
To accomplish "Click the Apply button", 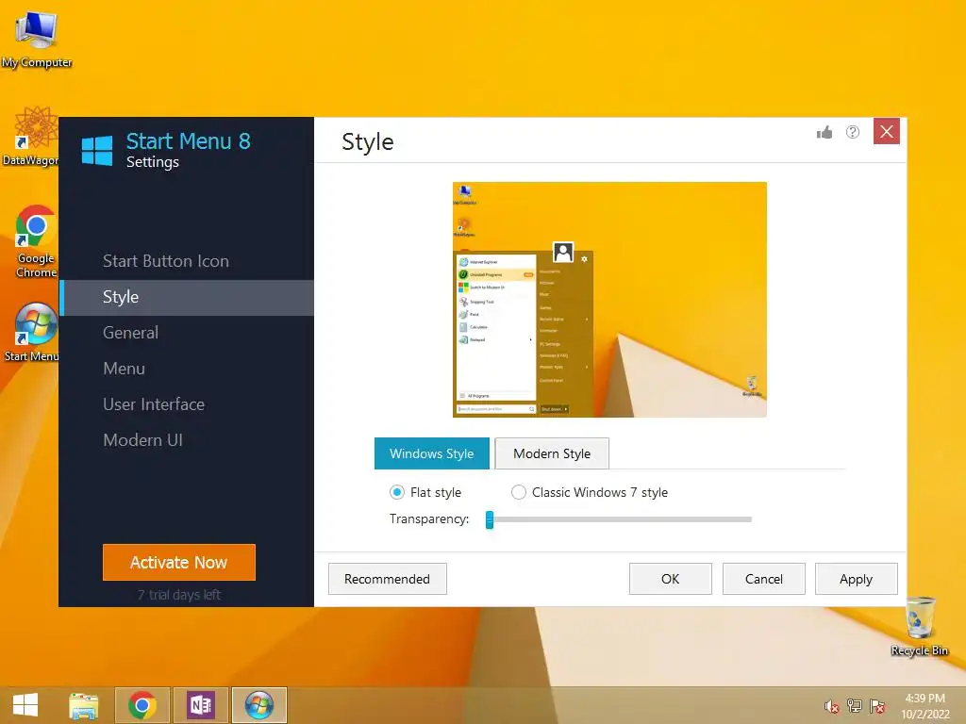I will click(x=857, y=579).
